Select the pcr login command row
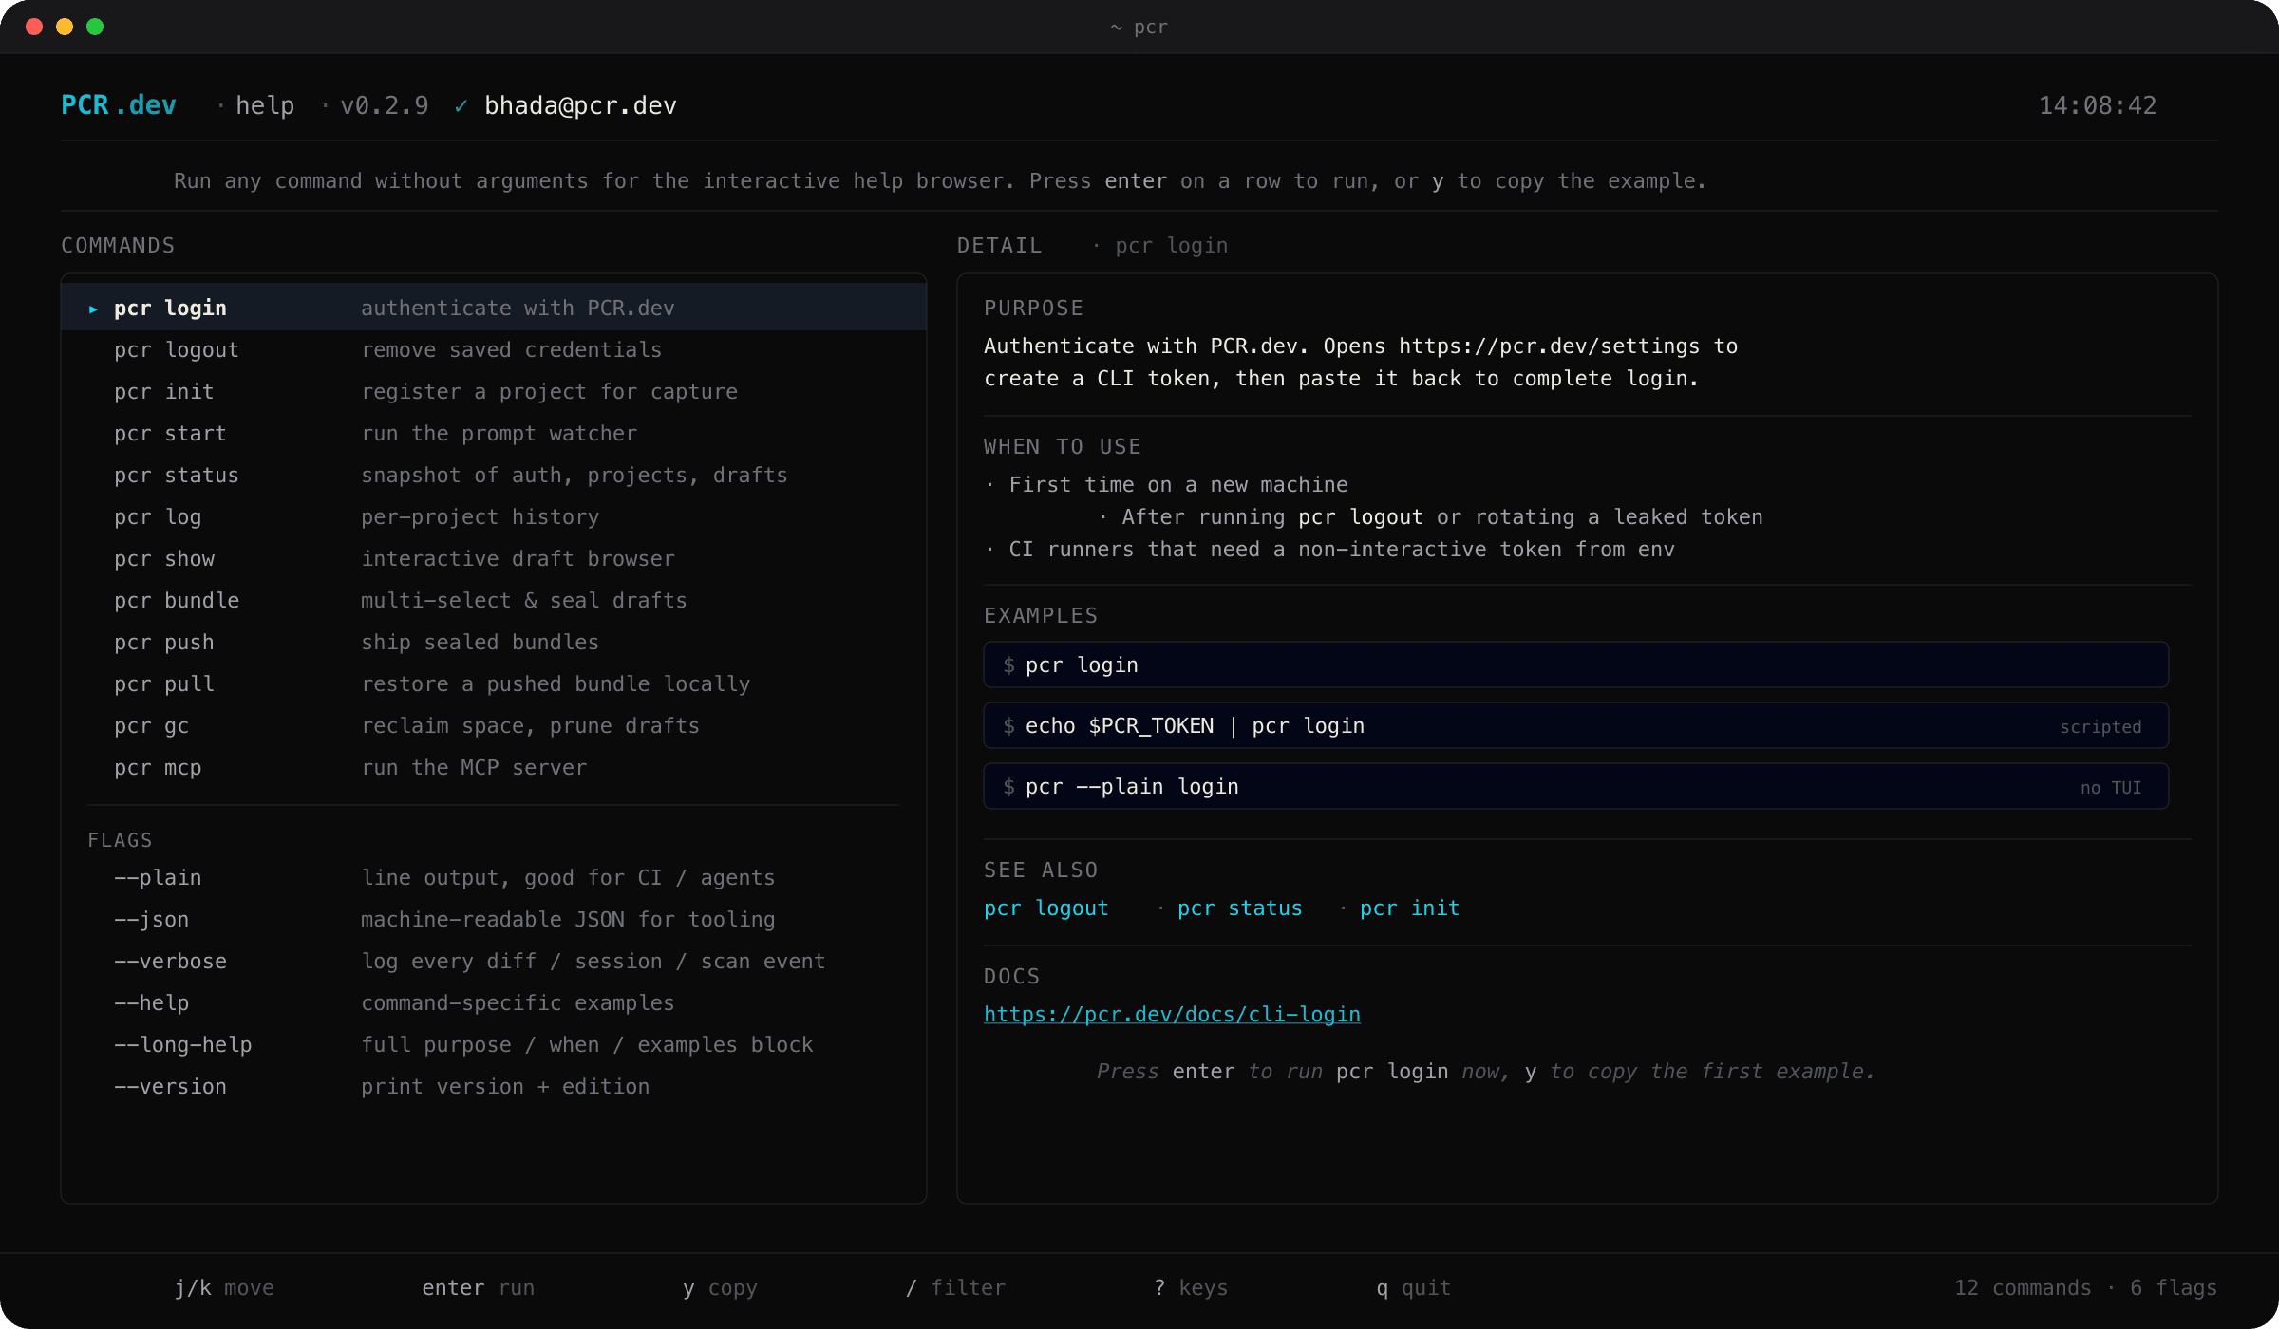 click(x=494, y=308)
